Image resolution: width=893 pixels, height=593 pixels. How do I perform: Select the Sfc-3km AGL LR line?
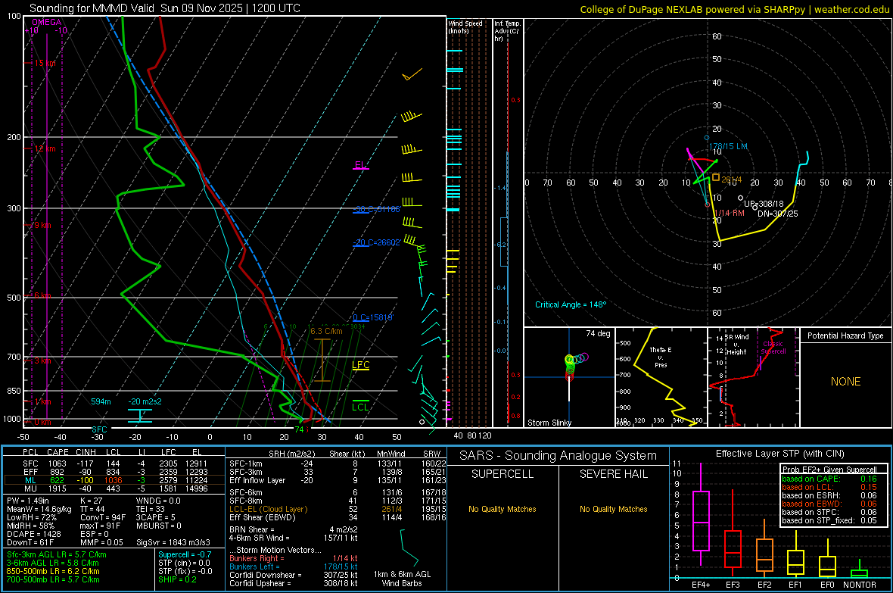(57, 554)
